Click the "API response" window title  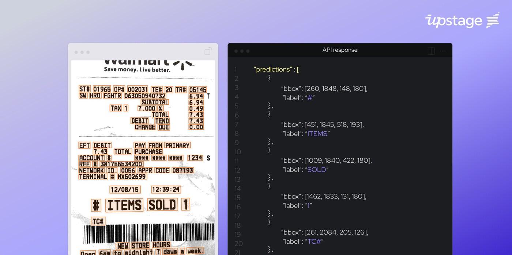coord(340,50)
